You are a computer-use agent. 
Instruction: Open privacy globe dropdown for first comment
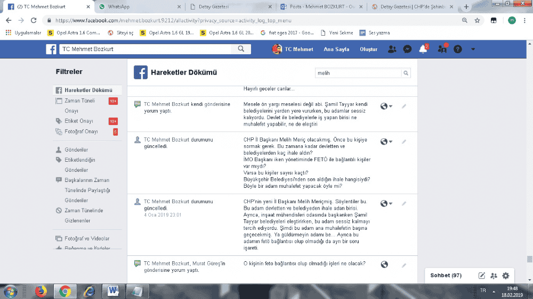(386, 106)
